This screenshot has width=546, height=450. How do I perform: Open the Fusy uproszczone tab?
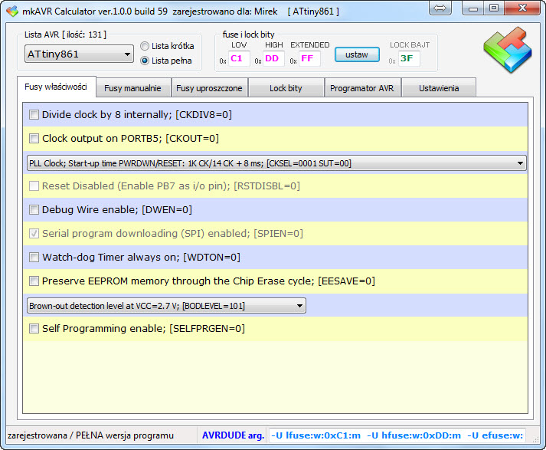(x=209, y=88)
